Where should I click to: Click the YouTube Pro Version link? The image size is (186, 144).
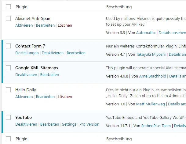(89, 124)
